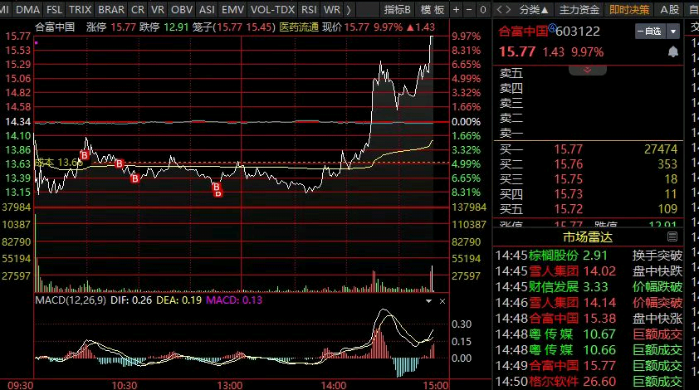Select 买二 bid row at 15.76
699x390 pixels.
tap(588, 164)
